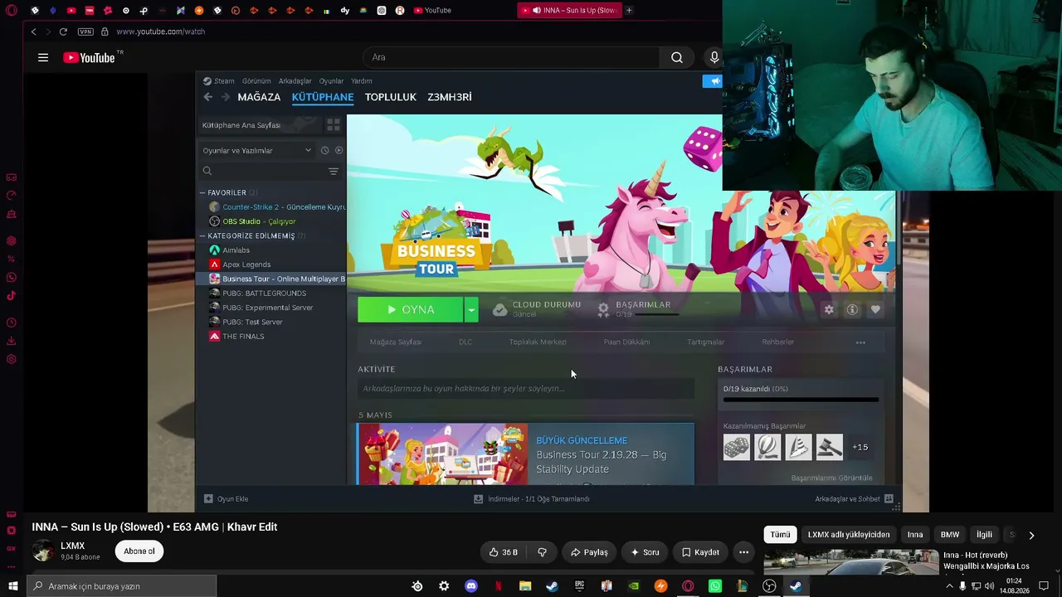Viewport: 1062px width, 597px height.
Task: Click the dice achievement icon
Action: (x=737, y=448)
